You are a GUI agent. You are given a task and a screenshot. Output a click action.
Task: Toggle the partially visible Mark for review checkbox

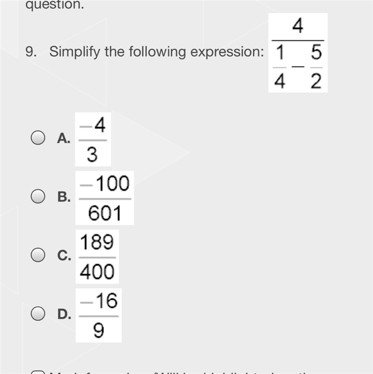(x=38, y=372)
